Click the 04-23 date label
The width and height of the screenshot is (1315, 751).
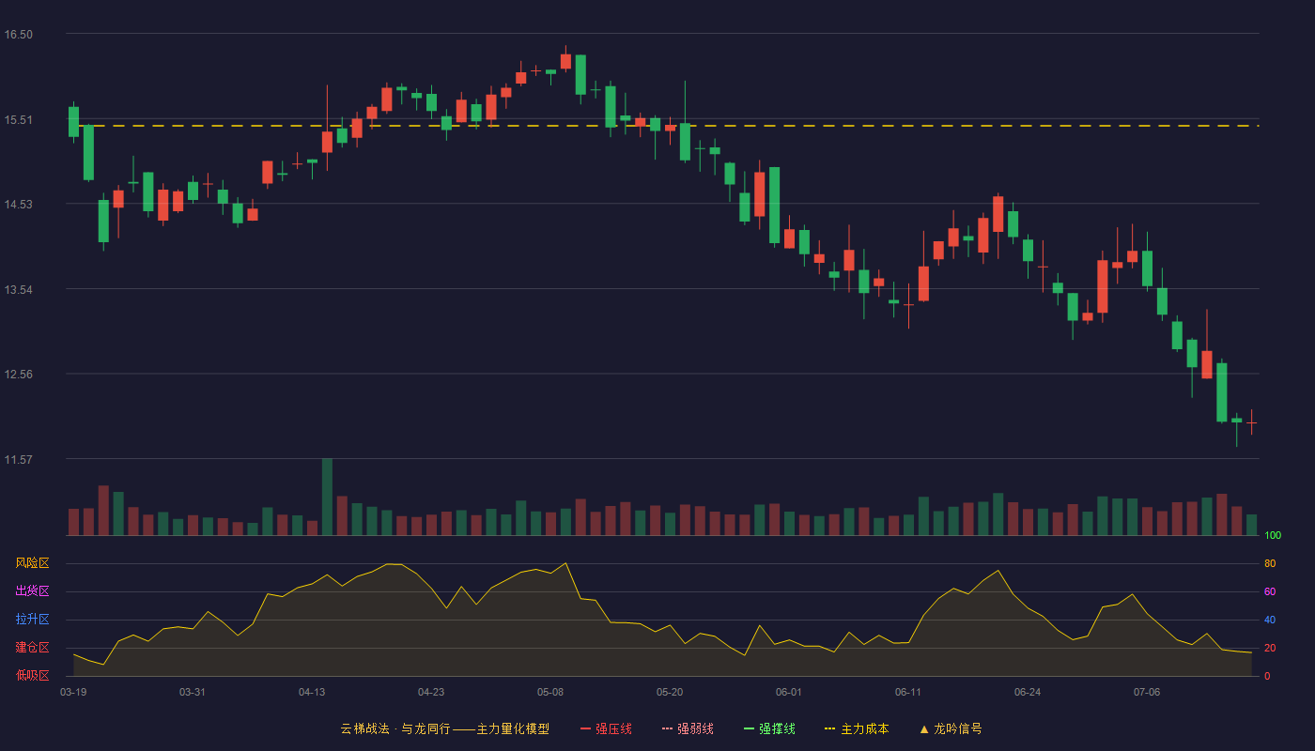click(x=431, y=692)
